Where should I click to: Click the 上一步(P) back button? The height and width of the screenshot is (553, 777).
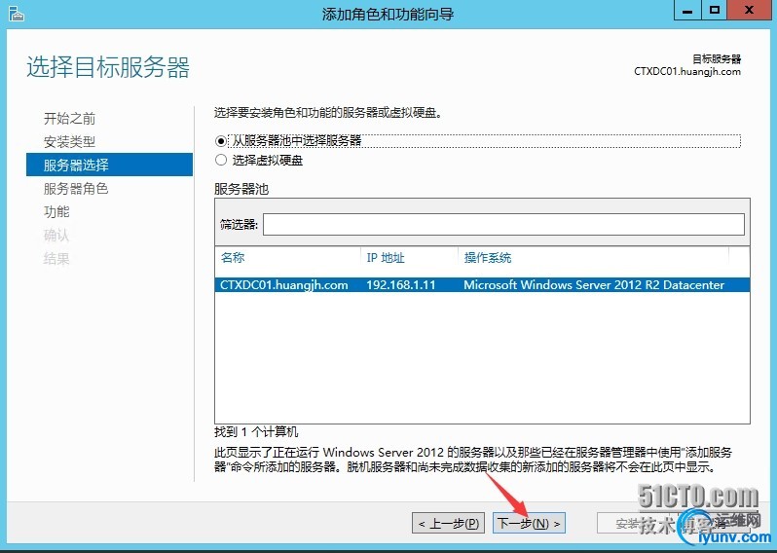[x=449, y=523]
